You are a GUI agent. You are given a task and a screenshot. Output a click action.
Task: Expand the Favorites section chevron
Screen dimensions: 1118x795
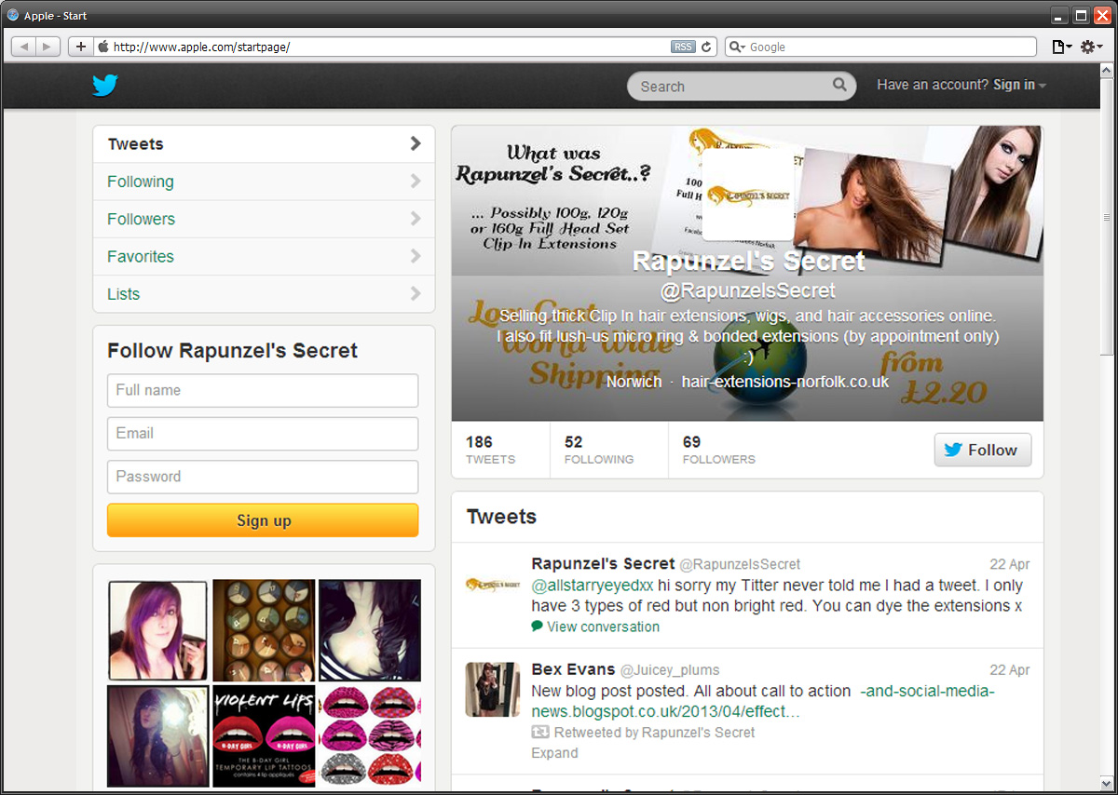(x=416, y=256)
